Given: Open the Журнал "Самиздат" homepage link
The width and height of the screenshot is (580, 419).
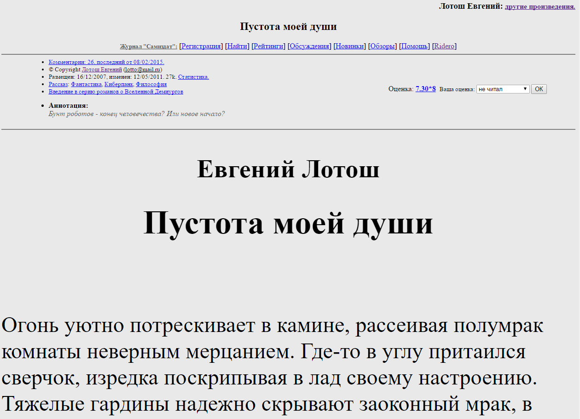Looking at the screenshot, I should [147, 46].
